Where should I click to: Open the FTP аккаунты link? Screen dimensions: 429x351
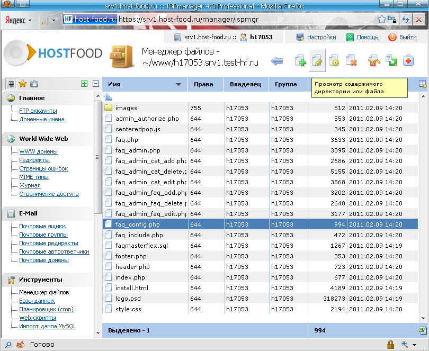(38, 111)
